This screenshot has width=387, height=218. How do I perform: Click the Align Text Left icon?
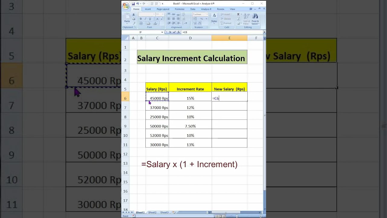click(x=169, y=19)
